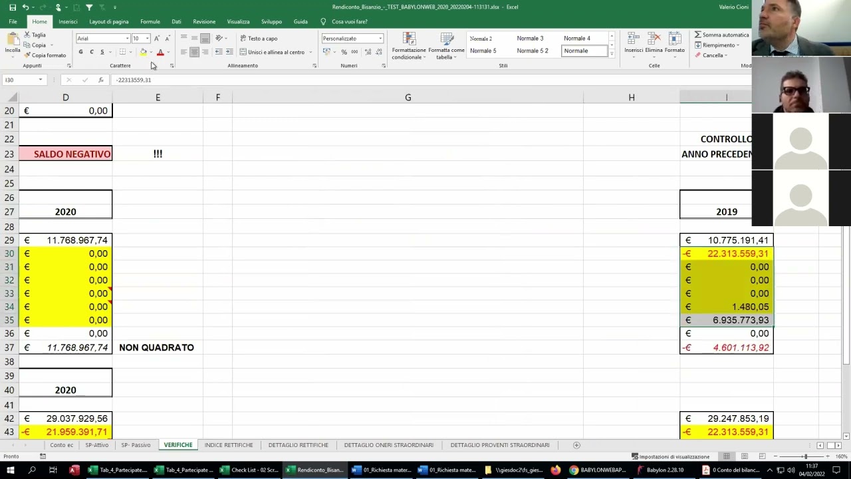The width and height of the screenshot is (851, 479).
Task: Click the Taglia scissors command
Action: point(35,35)
